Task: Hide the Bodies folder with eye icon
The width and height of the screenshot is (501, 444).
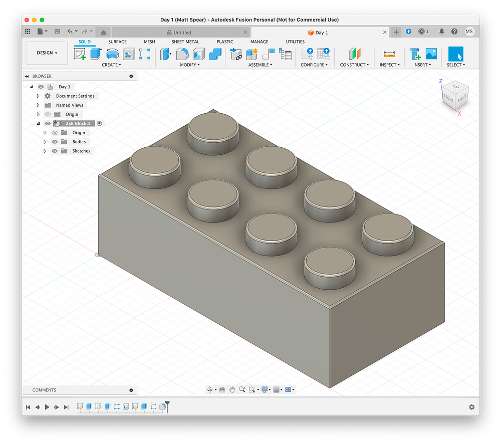Action: point(55,142)
